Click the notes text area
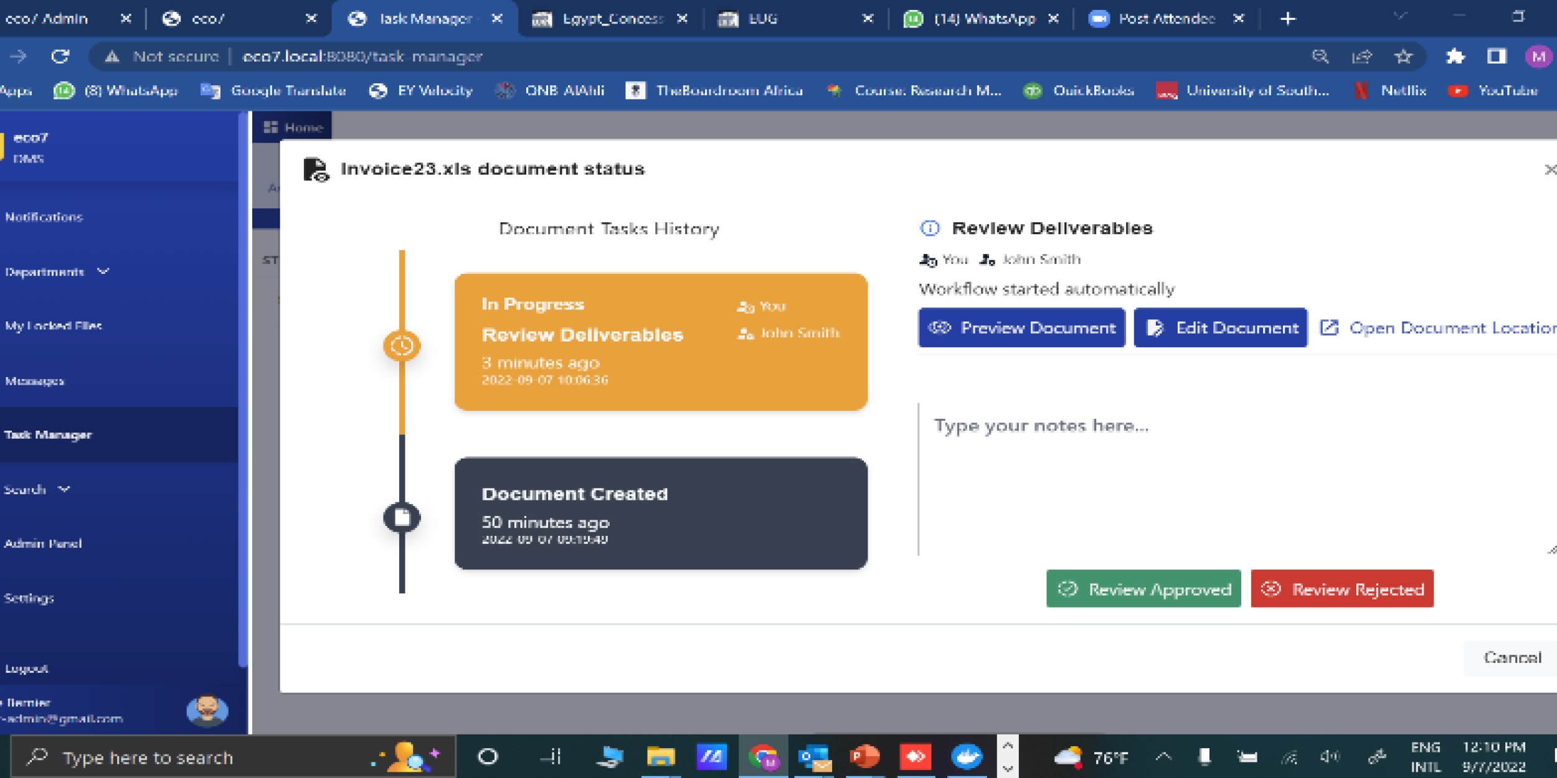 point(1236,479)
